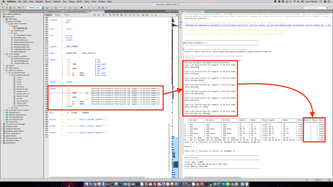Click the Clean and Build icon
The width and height of the screenshot is (333, 187).
click(56, 8)
